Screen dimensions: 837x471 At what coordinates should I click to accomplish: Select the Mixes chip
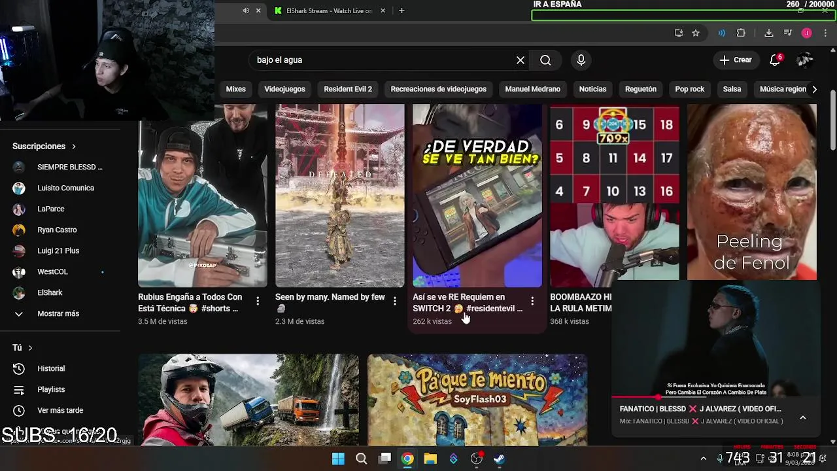[x=235, y=89]
